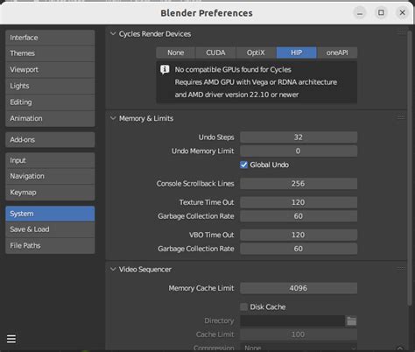
Task: Select CUDA as Cycles render device
Action: [x=215, y=53]
